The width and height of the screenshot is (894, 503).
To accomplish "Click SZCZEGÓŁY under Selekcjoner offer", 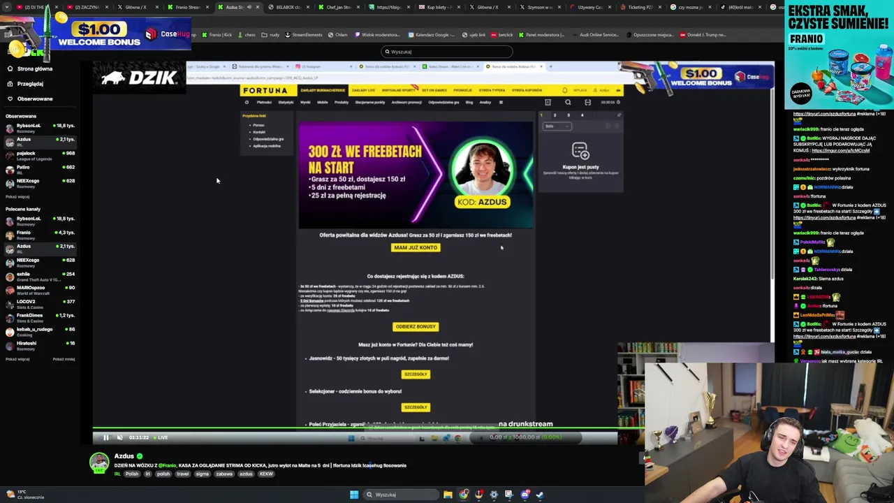I will 416,407.
